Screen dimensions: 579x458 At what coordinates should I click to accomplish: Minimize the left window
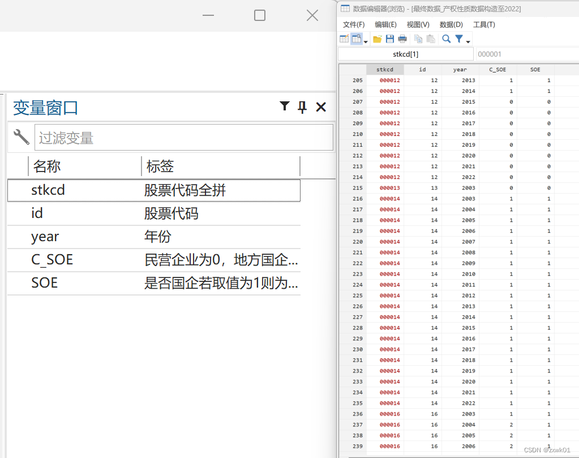click(208, 15)
